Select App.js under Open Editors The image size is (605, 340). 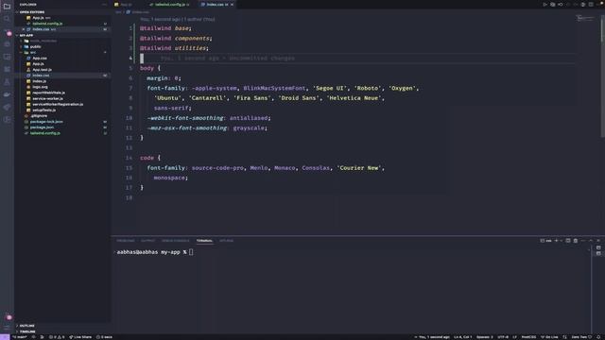coord(38,18)
